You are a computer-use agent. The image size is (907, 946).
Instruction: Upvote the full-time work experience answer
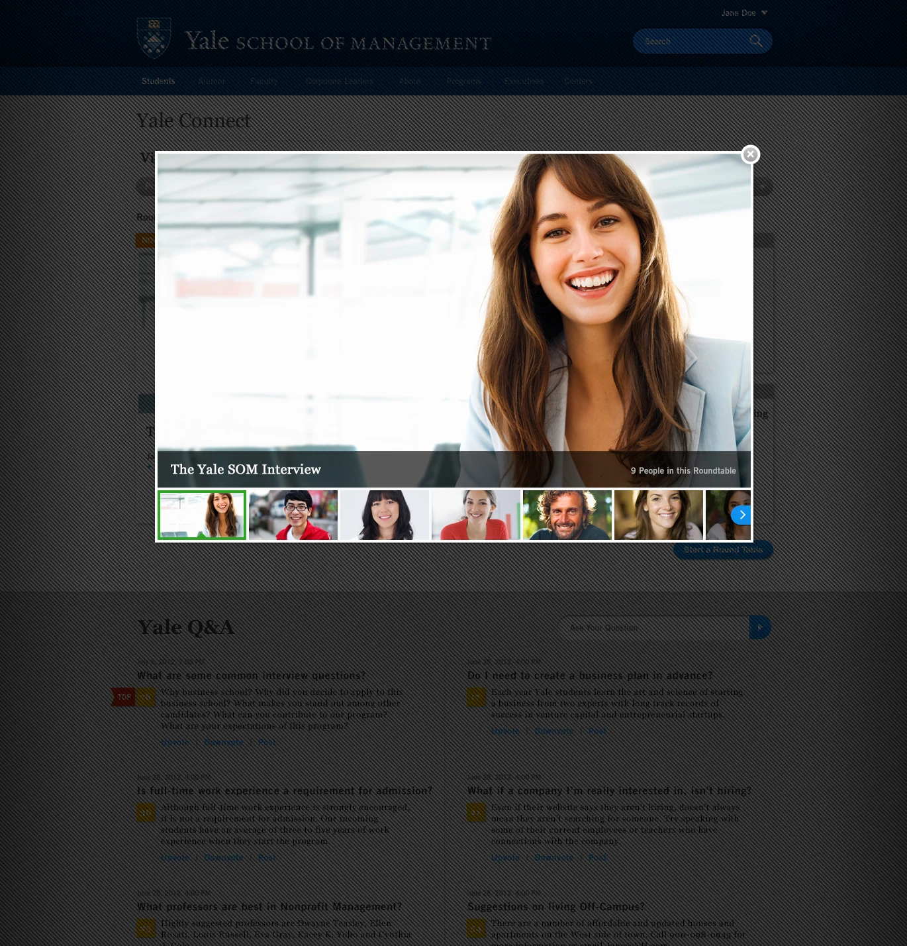[175, 858]
